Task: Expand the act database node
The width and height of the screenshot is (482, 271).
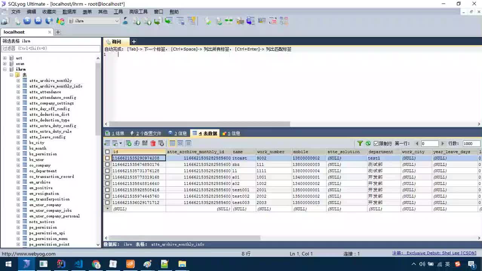Action: [x=5, y=58]
